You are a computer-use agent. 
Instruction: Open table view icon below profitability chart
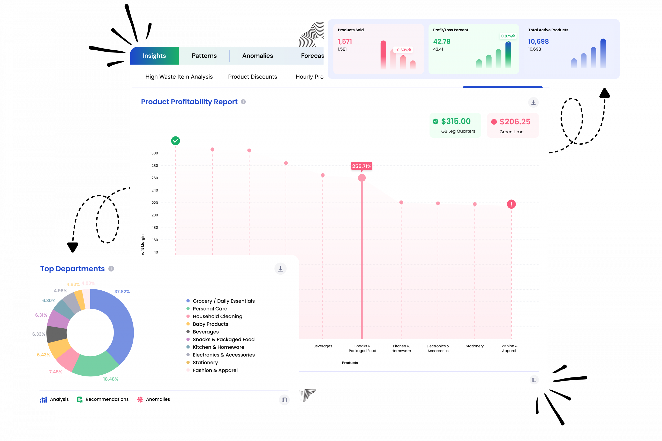(x=534, y=380)
